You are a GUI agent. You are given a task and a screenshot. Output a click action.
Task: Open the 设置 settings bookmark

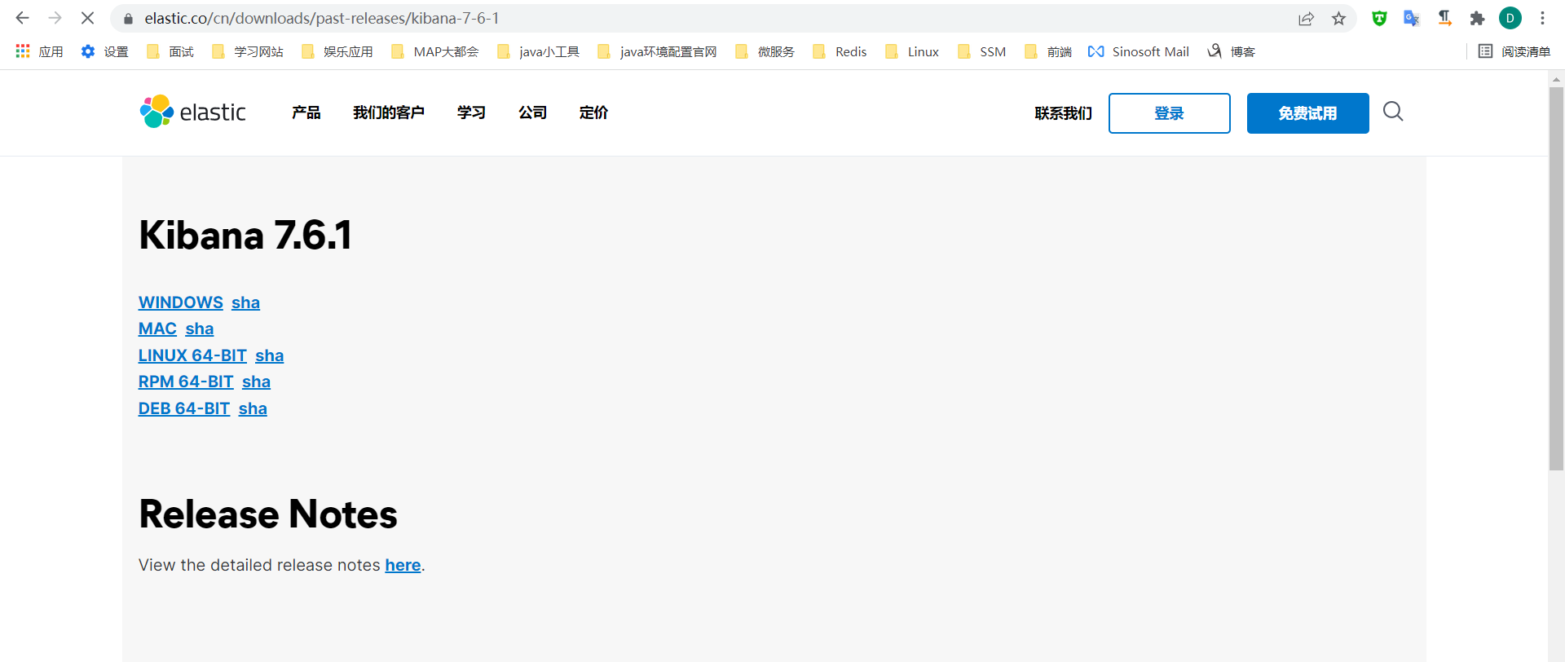(104, 51)
